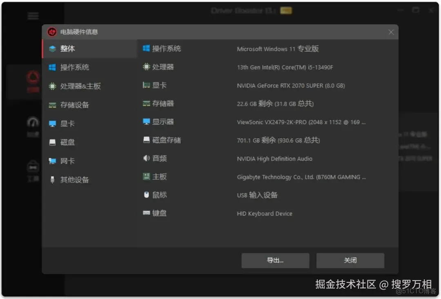
Task: Click the PRO badge in the title bar
Action: tap(286, 10)
